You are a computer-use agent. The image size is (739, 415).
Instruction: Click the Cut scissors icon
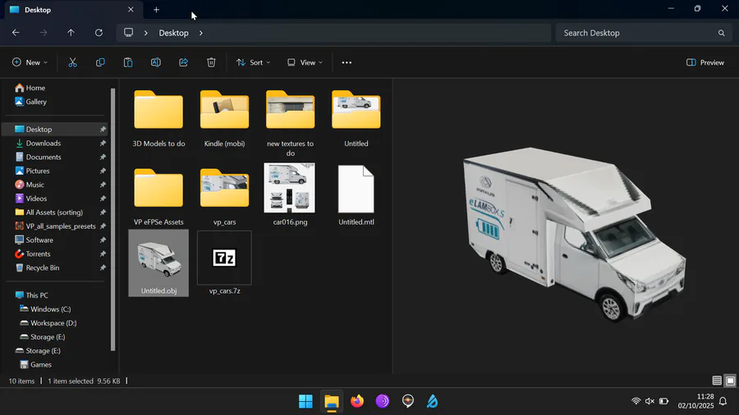click(72, 62)
